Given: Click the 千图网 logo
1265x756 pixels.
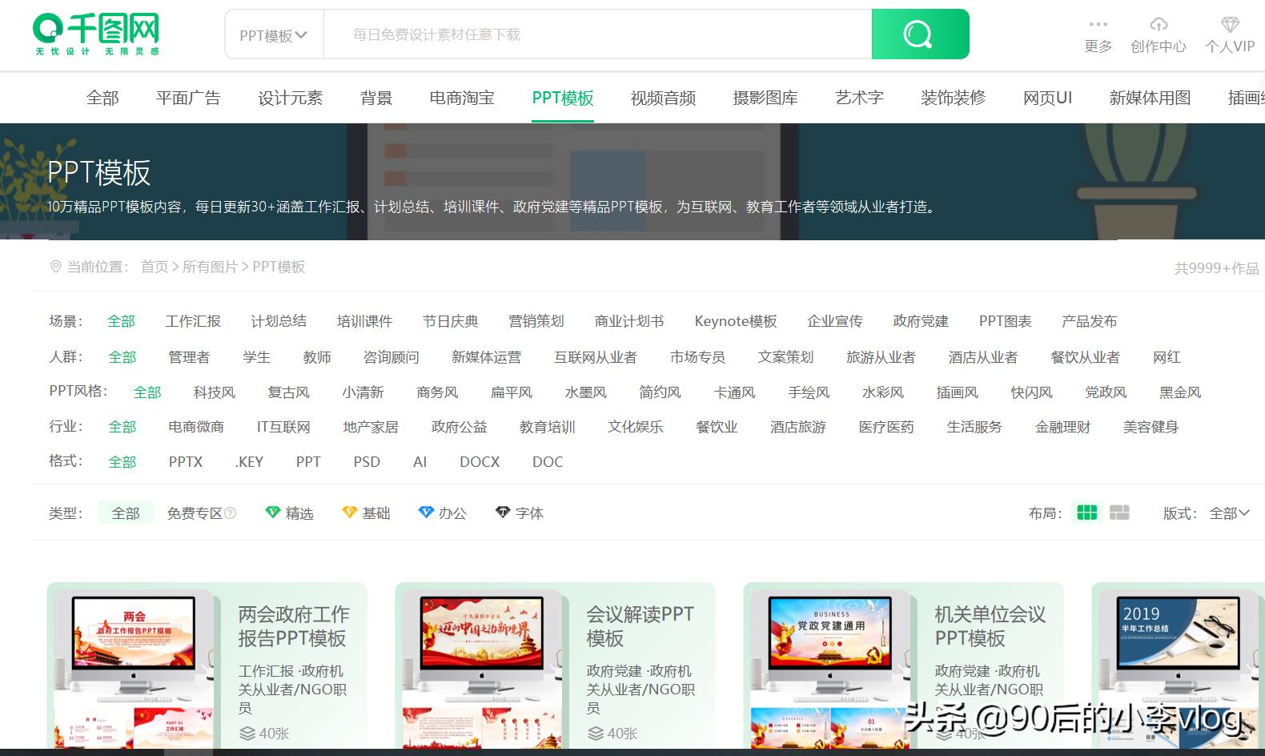Looking at the screenshot, I should [96, 34].
